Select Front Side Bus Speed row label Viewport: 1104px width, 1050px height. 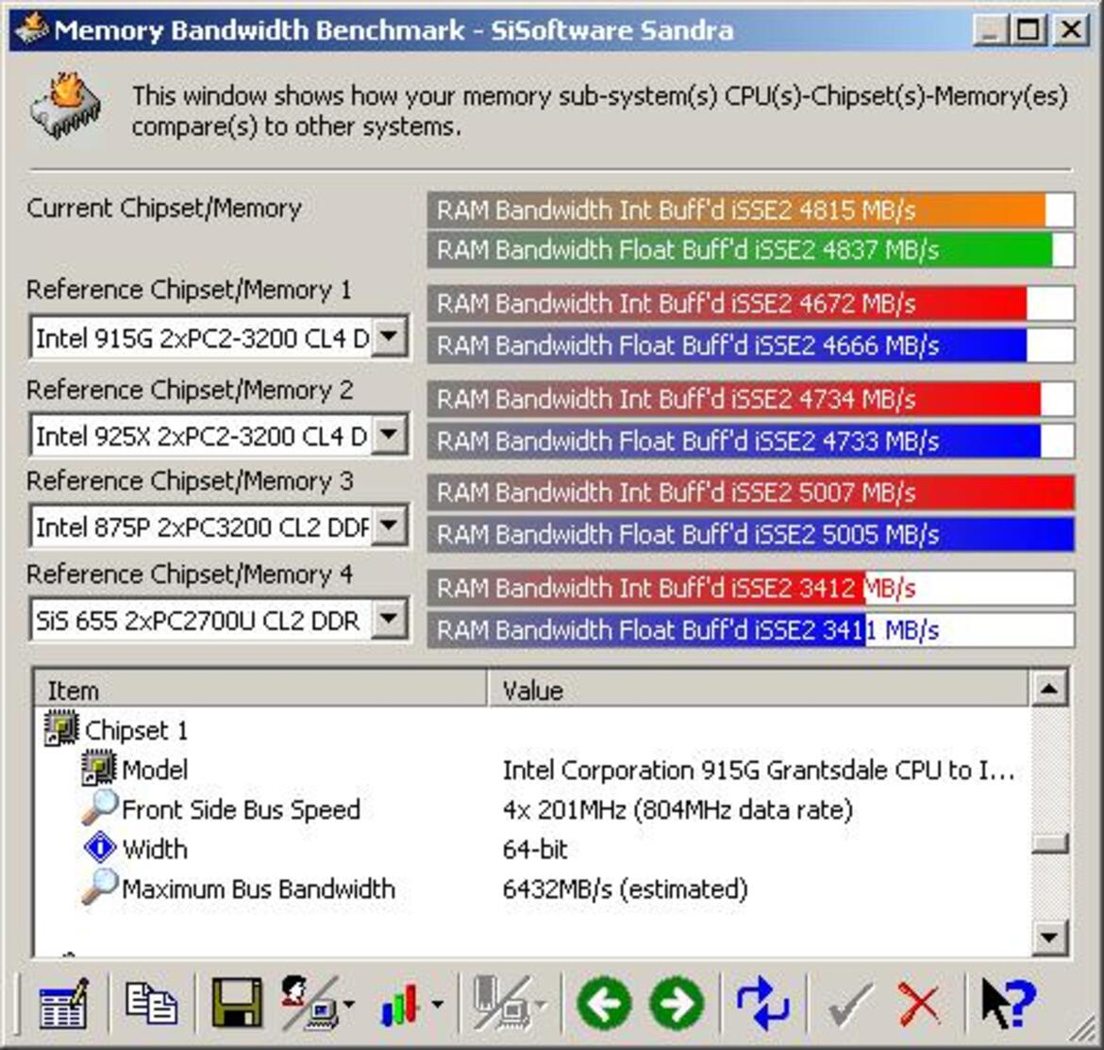point(241,810)
